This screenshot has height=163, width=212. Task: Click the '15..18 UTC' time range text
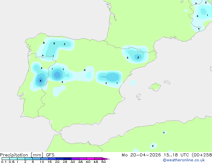click(x=176, y=155)
